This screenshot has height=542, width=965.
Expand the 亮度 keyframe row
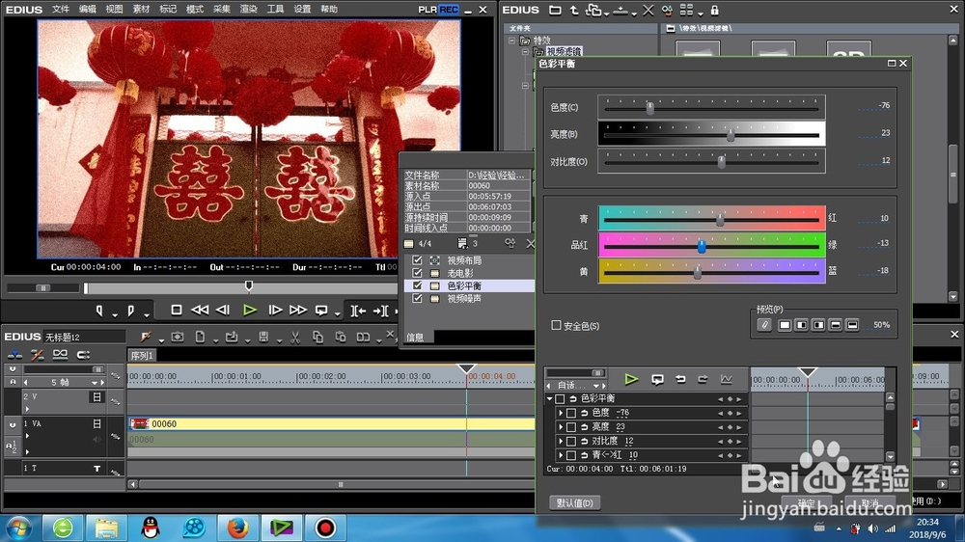point(560,427)
